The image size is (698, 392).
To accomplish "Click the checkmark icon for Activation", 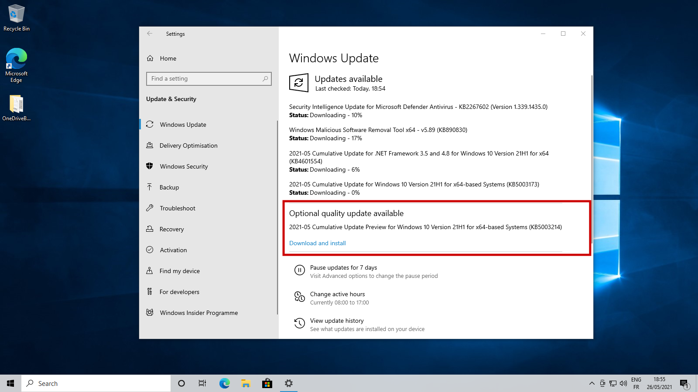I will tap(150, 250).
